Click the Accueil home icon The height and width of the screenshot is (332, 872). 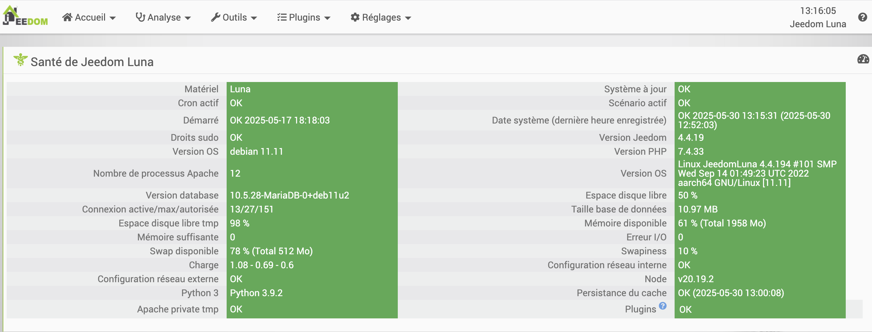click(x=67, y=17)
